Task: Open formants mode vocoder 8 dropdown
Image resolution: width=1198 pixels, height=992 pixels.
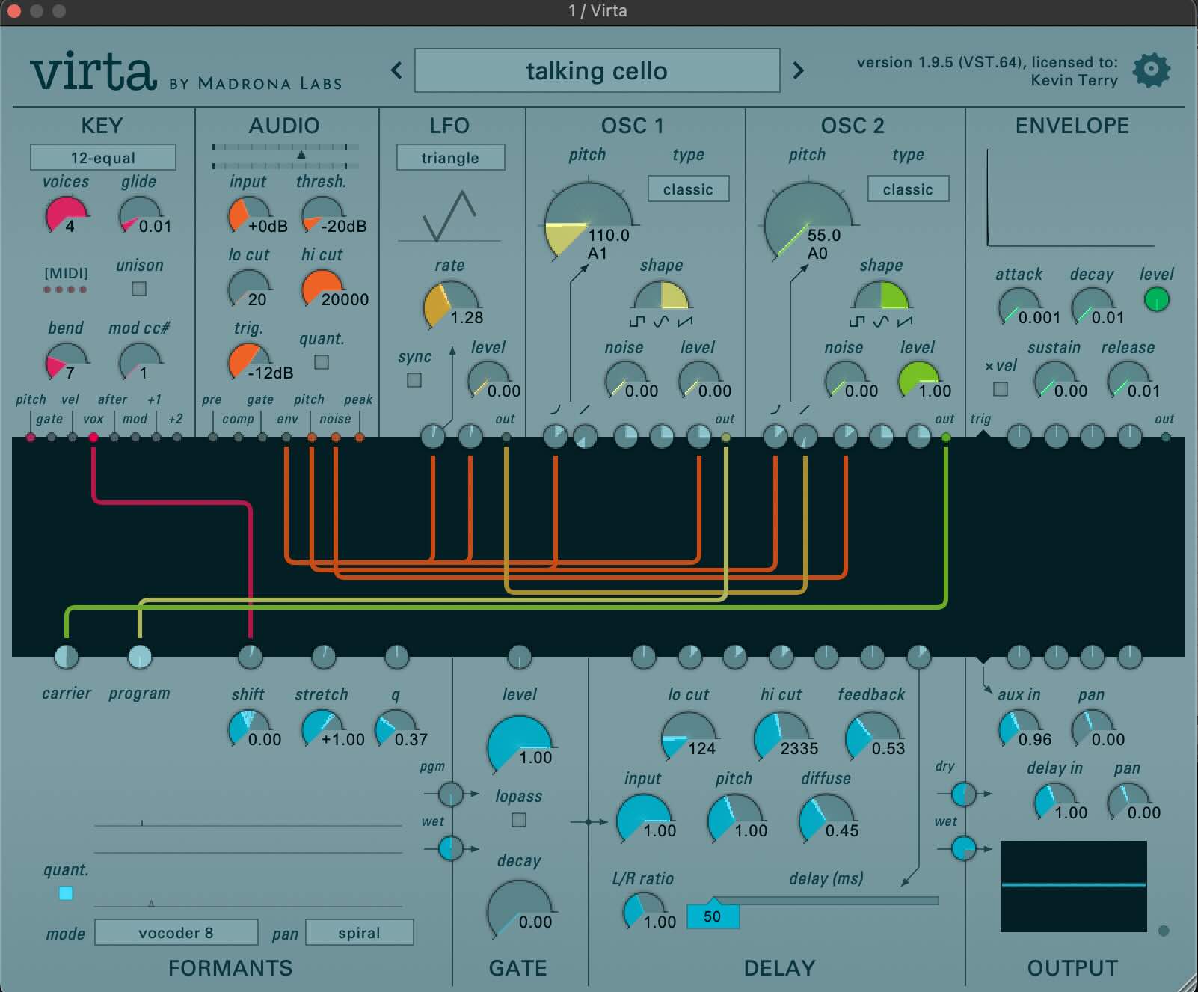Action: (x=176, y=933)
